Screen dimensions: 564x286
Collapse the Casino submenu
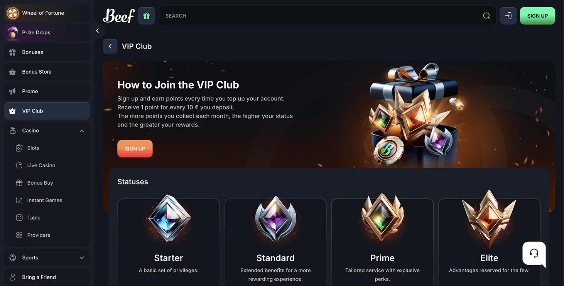click(x=81, y=131)
